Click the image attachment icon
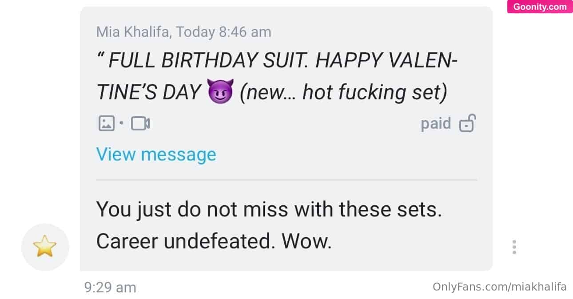 coord(106,123)
